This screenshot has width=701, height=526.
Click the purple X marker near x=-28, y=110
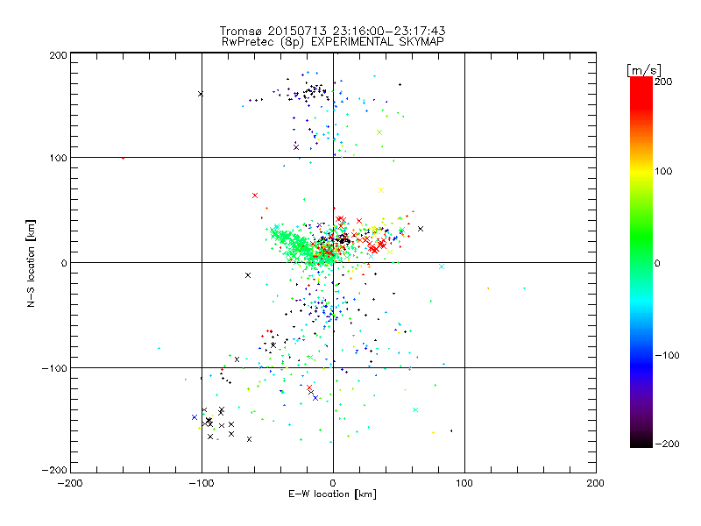click(296, 147)
